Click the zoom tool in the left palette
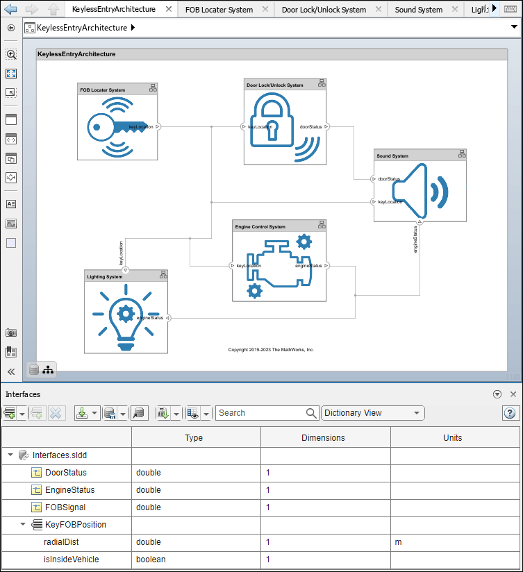The height and width of the screenshot is (572, 523). pyautogui.click(x=11, y=54)
